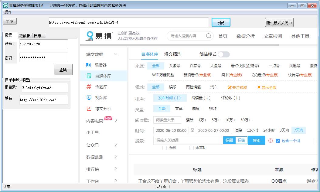Filter source by 百家号
The width and height of the screenshot is (320, 192).
click(195, 66)
